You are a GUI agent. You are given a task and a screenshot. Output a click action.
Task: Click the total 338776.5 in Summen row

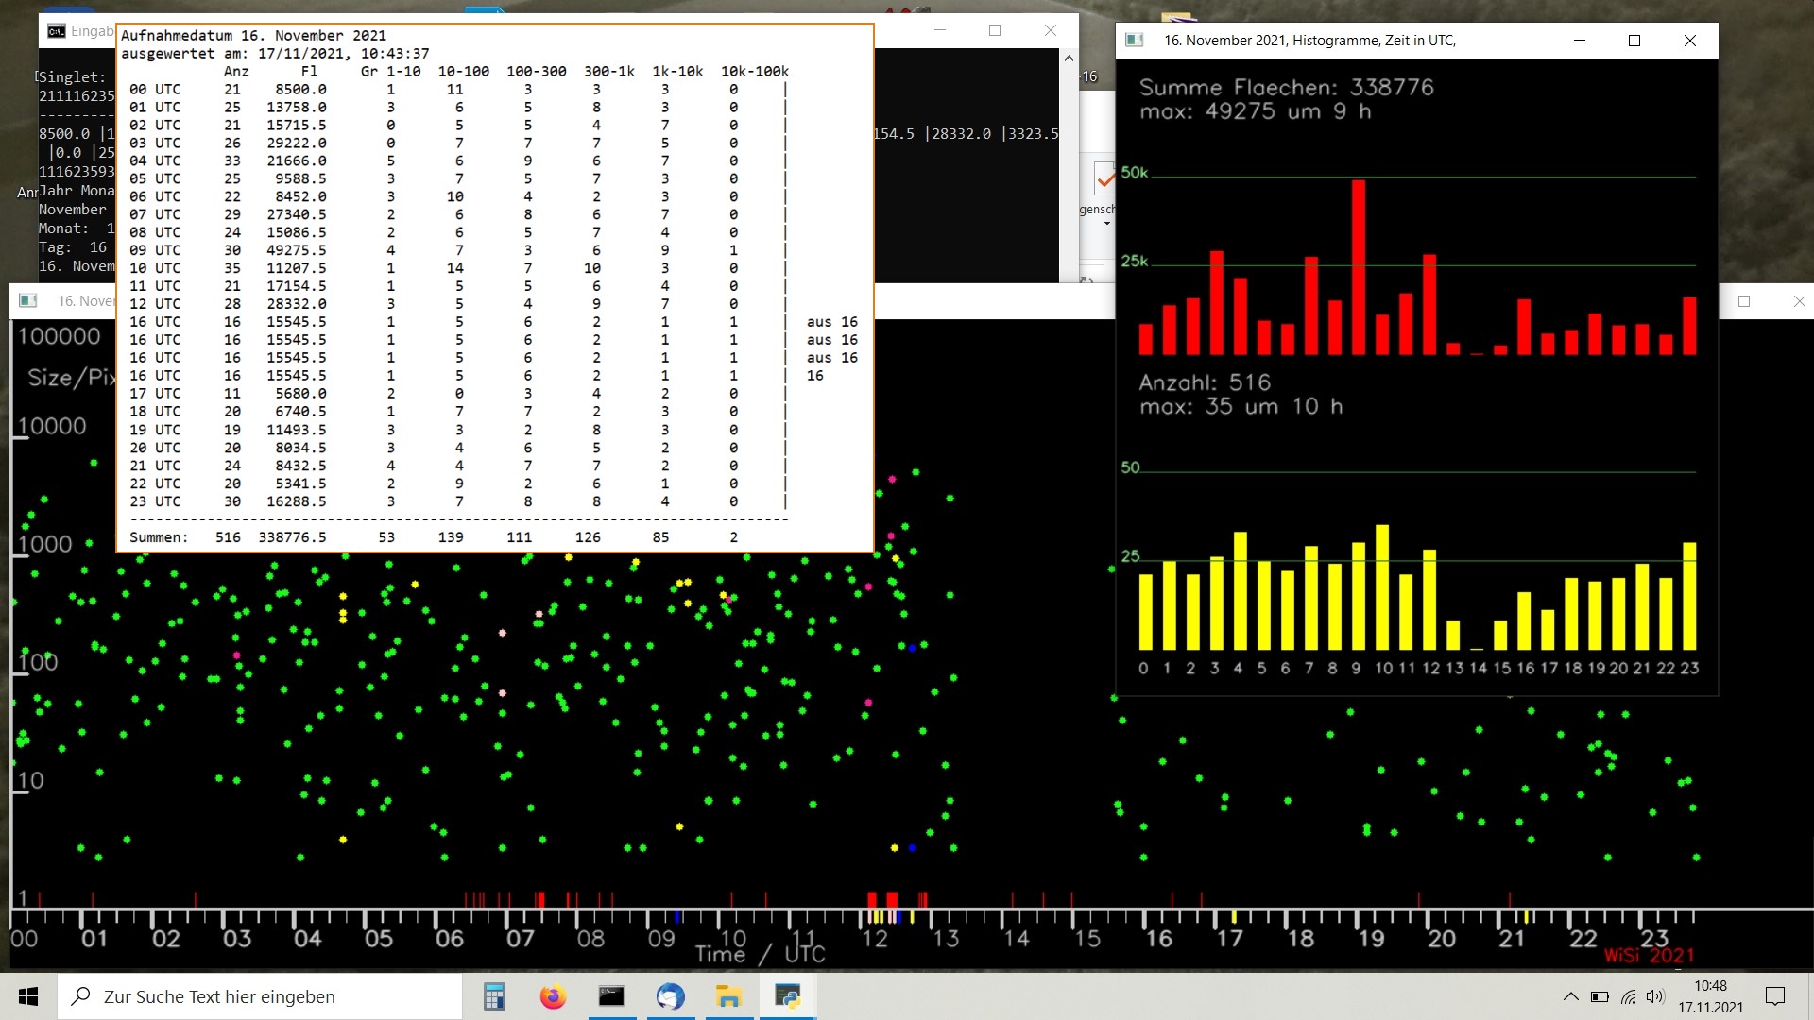coord(292,537)
